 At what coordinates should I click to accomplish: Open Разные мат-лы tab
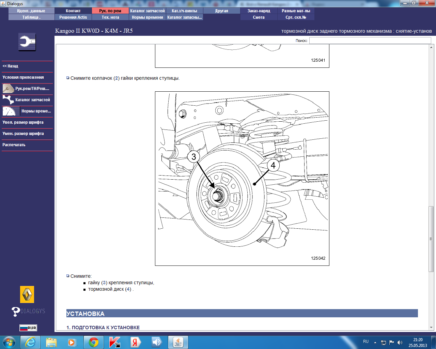pos(296,11)
